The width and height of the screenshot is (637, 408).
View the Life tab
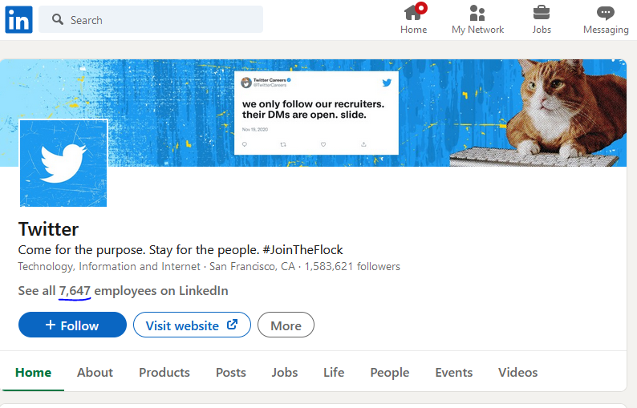(x=334, y=372)
